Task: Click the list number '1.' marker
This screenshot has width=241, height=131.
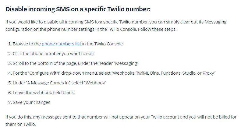Action: tap(10, 44)
